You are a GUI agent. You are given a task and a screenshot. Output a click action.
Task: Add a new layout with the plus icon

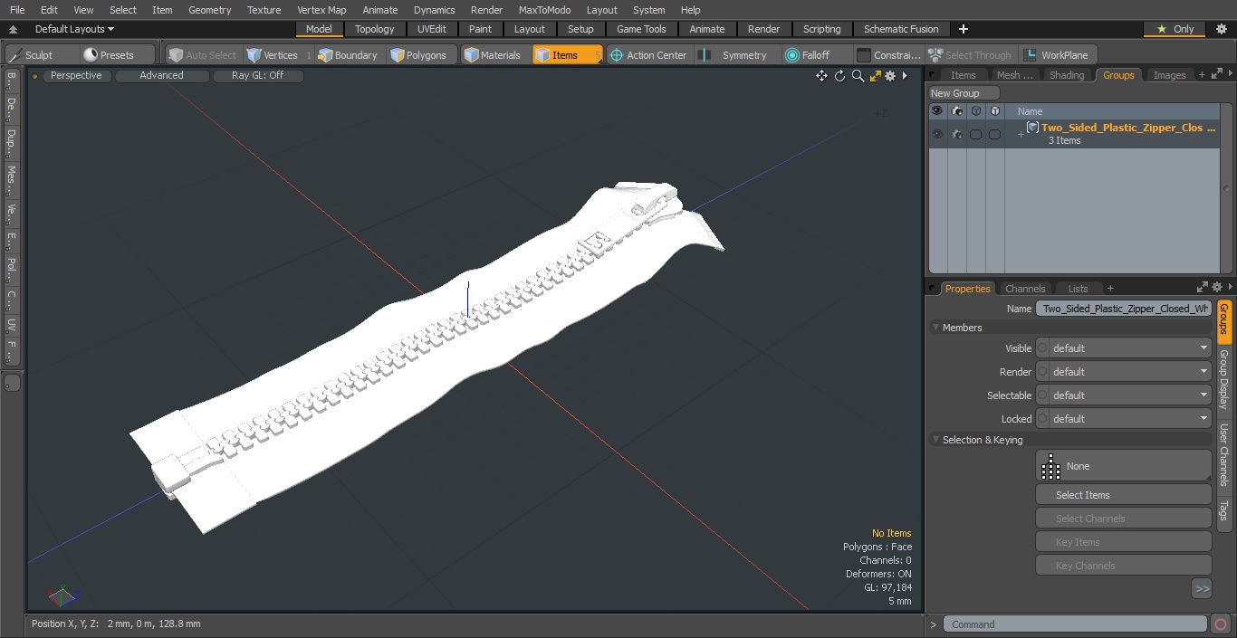coord(963,29)
